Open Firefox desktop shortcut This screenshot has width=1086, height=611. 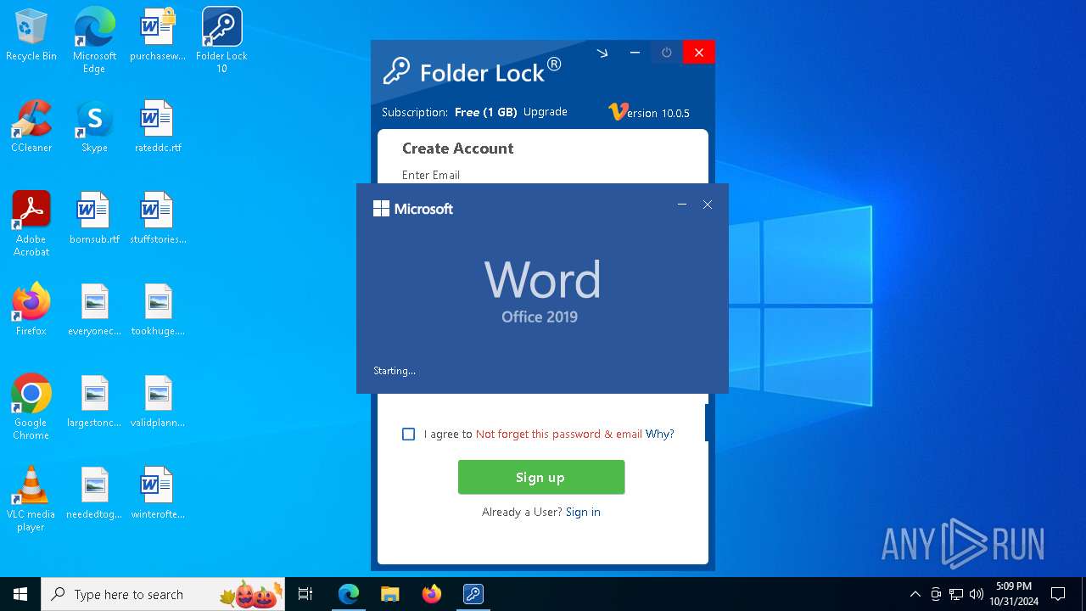point(31,311)
